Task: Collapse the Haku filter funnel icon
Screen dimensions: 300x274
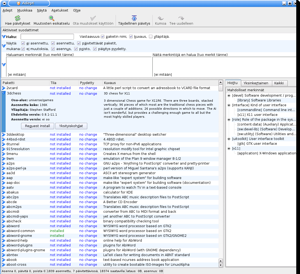Action: [4, 37]
